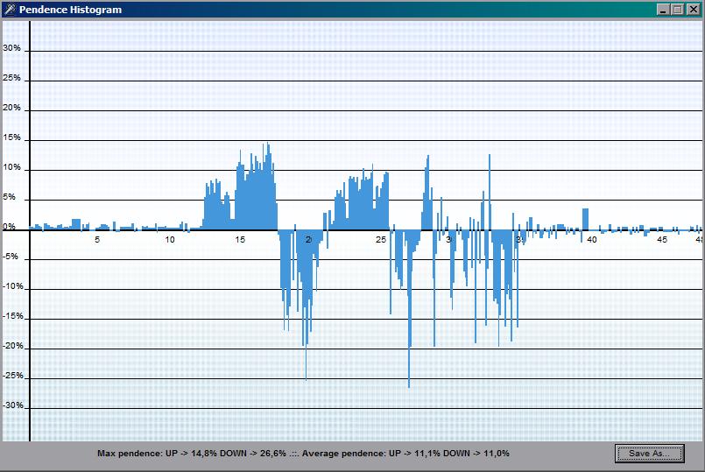The image size is (705, 472).
Task: Click the 15 mark on the horizontal axis
Action: pos(240,240)
